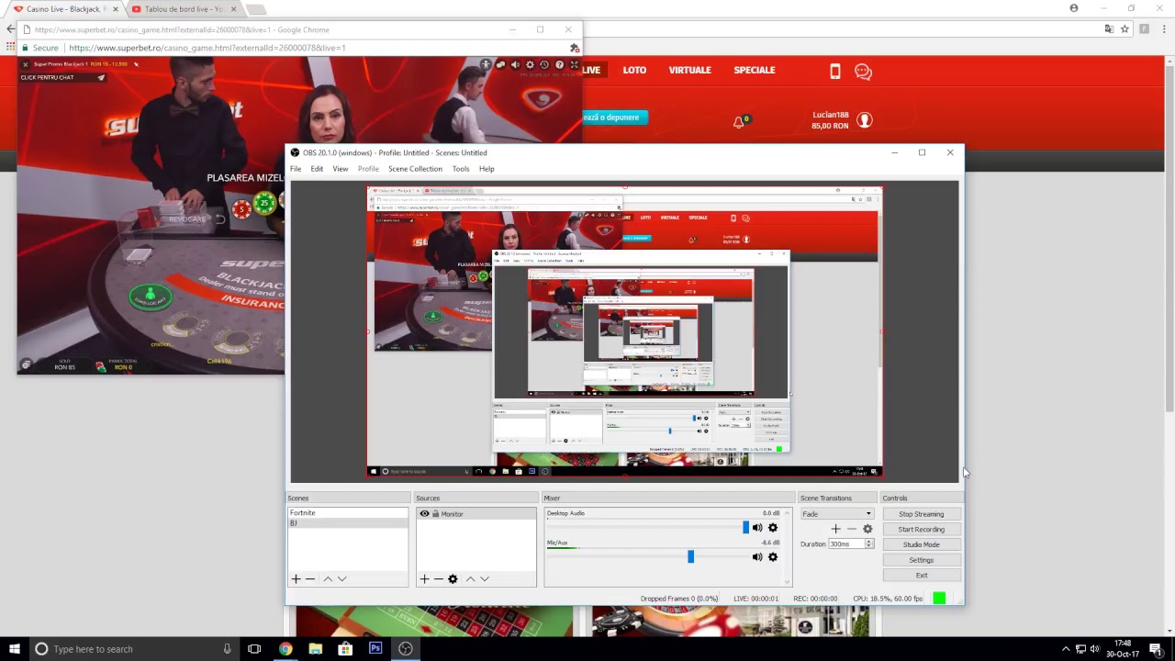Remove selected scene with the minus icon

pyautogui.click(x=310, y=578)
